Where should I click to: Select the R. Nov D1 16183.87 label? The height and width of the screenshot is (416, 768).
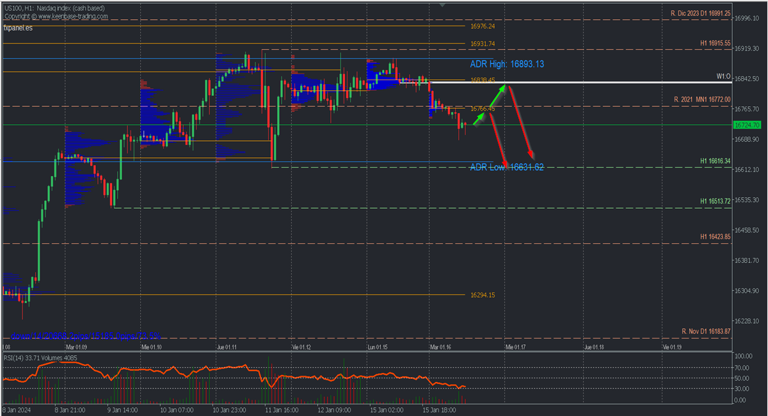[x=706, y=332]
